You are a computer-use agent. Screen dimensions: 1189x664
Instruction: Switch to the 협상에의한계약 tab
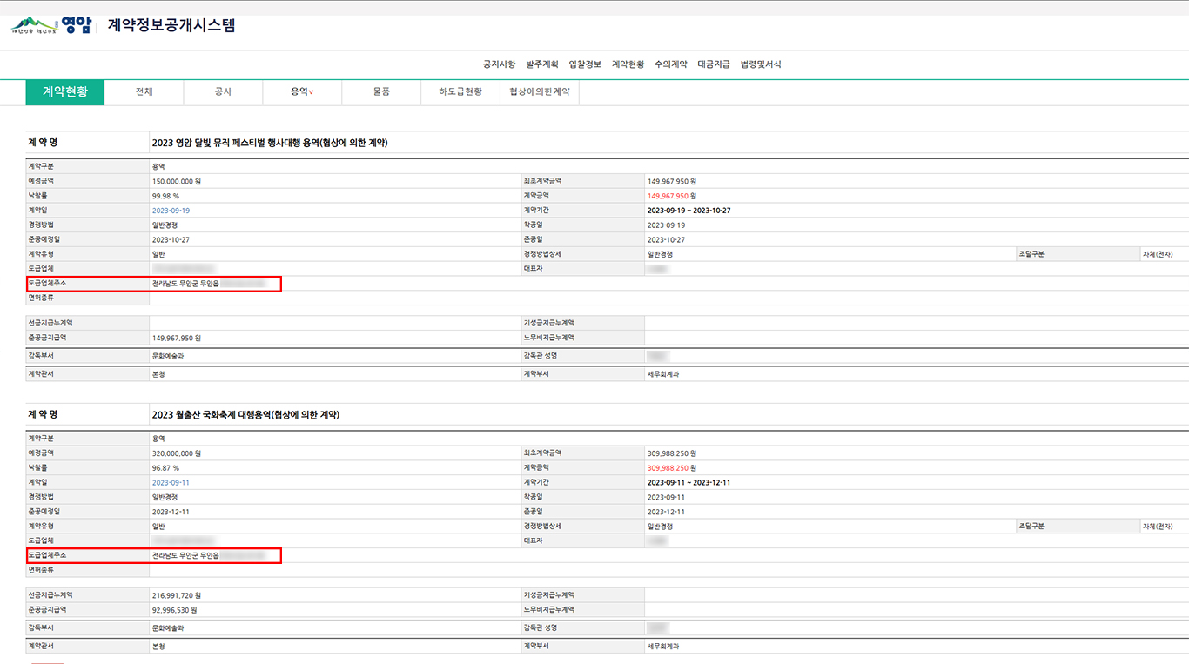coord(539,92)
